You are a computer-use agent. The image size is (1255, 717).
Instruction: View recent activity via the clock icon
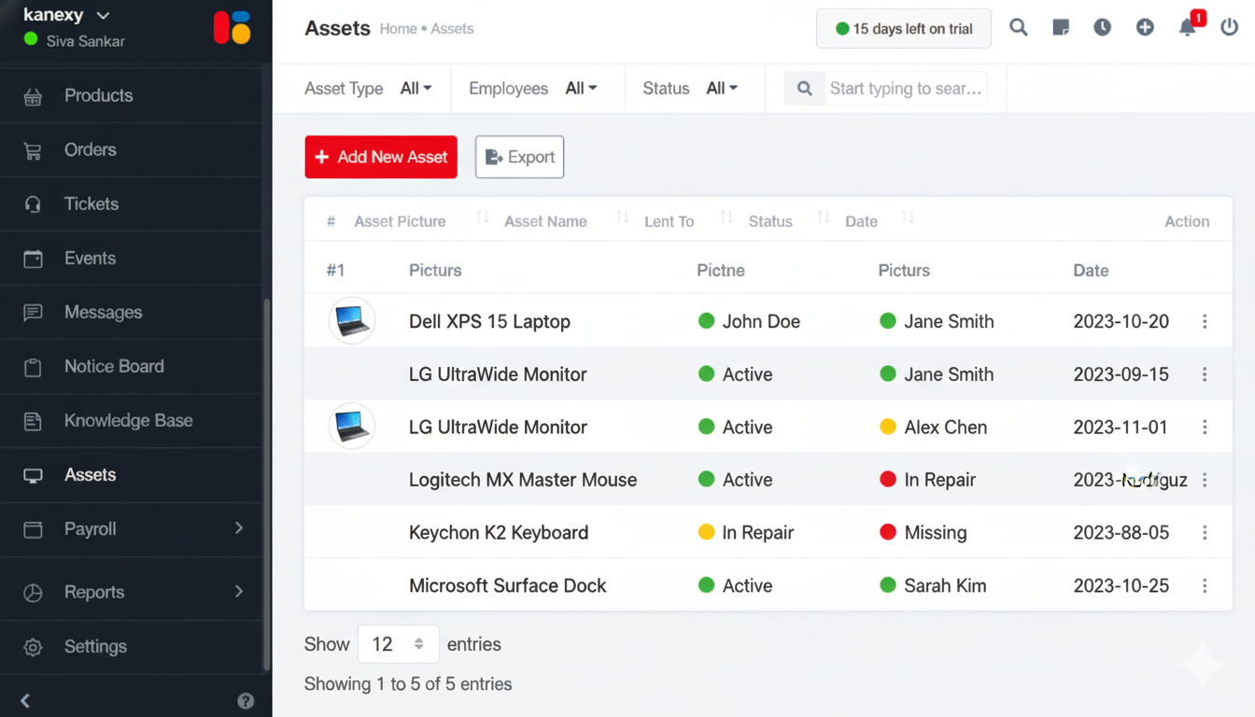tap(1102, 28)
